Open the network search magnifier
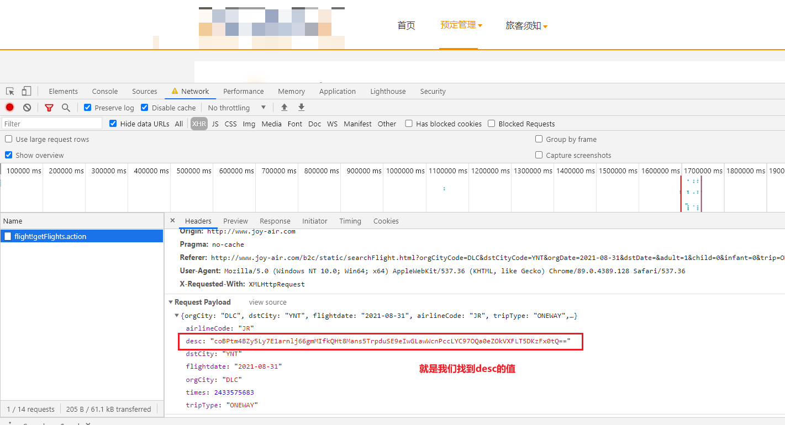The width and height of the screenshot is (785, 425). [x=66, y=108]
